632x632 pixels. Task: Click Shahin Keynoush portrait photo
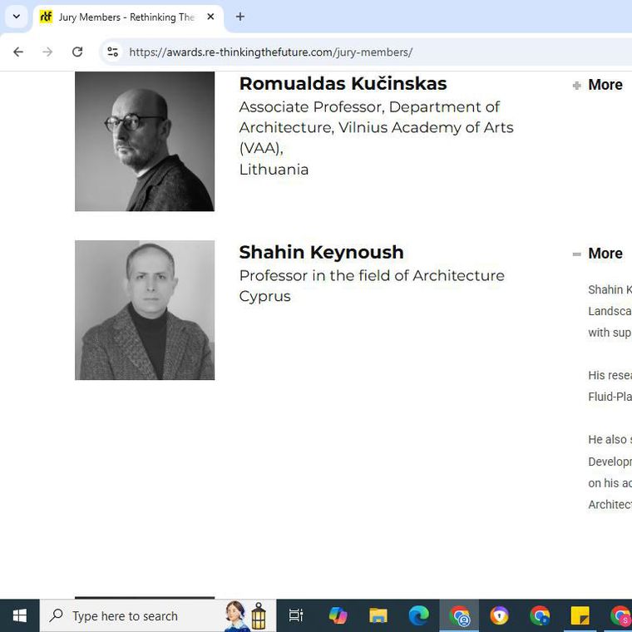pos(145,310)
